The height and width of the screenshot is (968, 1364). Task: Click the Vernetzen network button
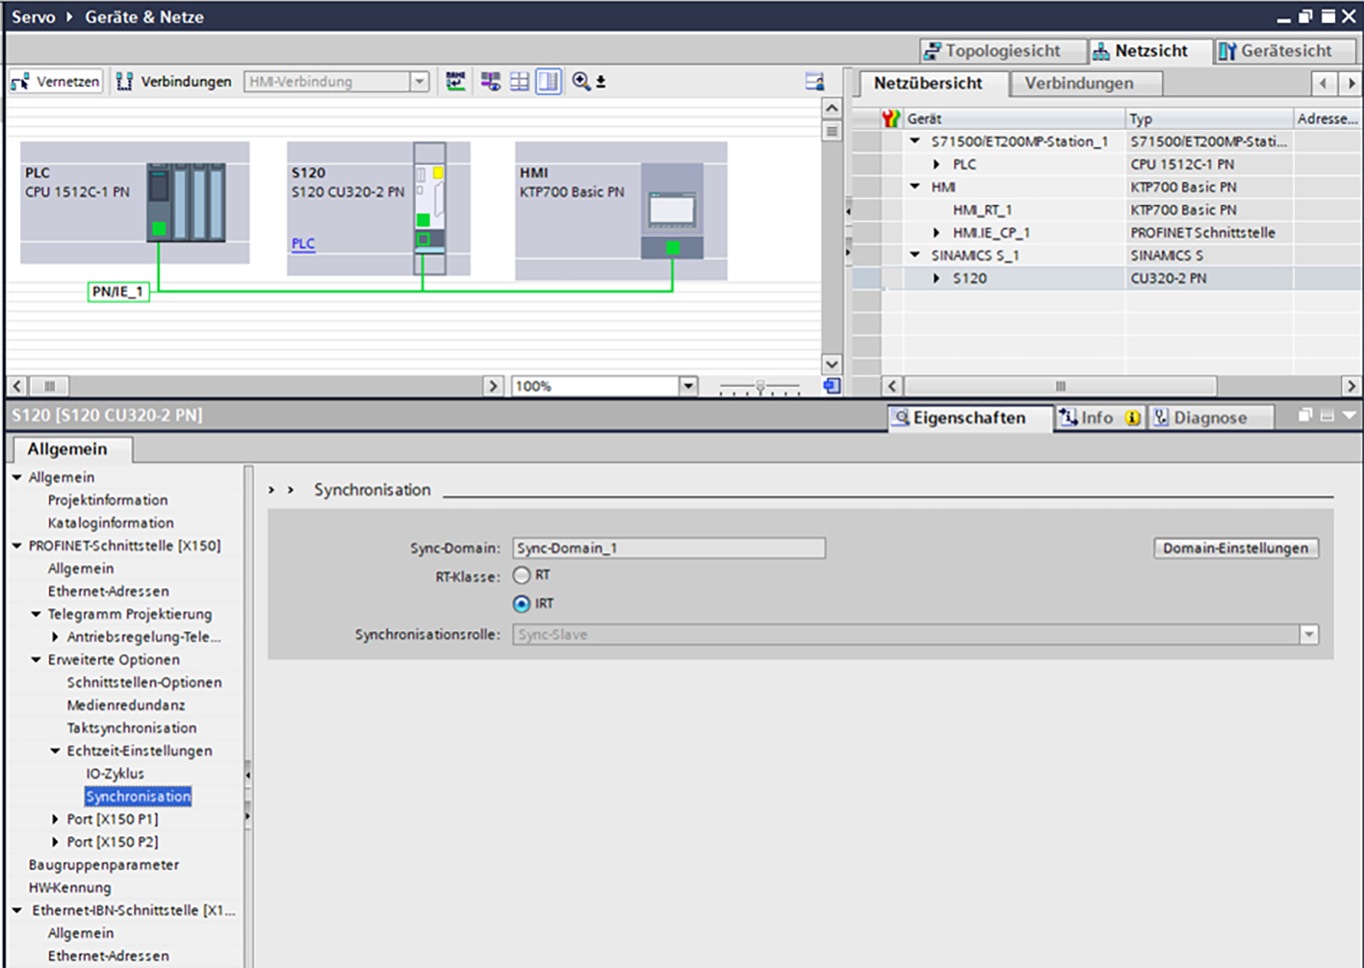tap(56, 82)
